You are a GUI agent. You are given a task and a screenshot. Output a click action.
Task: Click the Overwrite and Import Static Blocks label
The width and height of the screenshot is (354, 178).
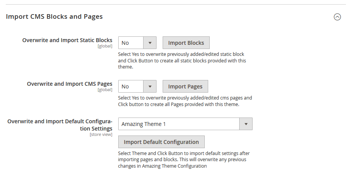pos(67,40)
